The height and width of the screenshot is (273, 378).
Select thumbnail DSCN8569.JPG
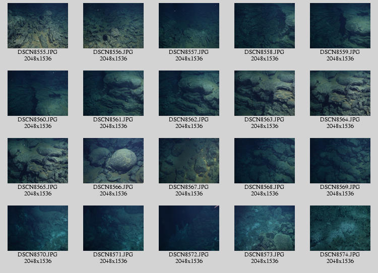(340, 161)
